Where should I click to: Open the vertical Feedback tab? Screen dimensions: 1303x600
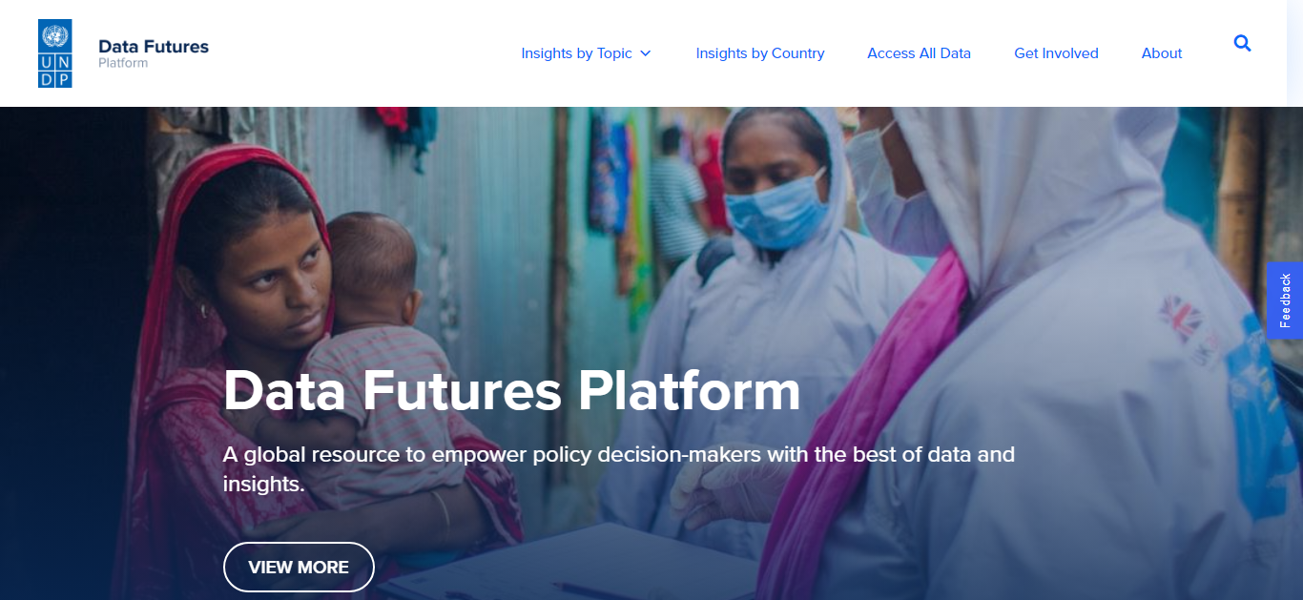(x=1285, y=300)
